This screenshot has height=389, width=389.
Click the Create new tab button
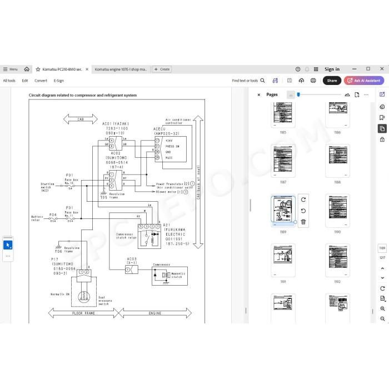pyautogui.click(x=162, y=69)
